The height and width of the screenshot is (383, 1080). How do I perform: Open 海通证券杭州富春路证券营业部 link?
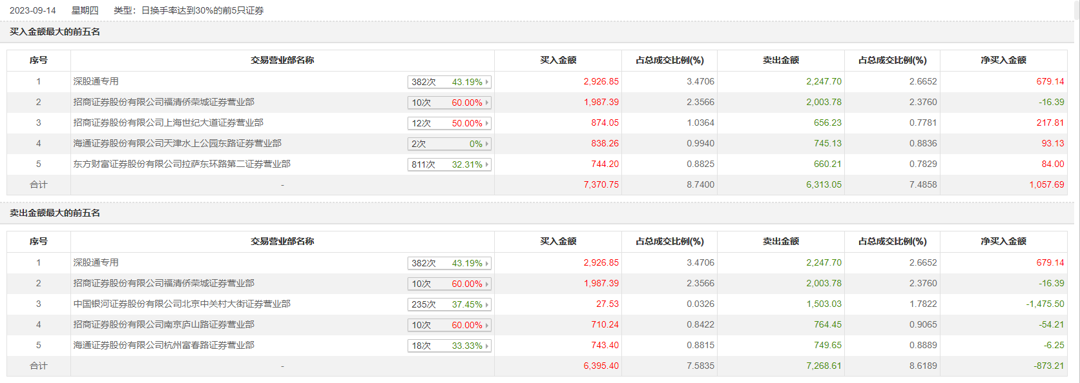[x=163, y=345]
